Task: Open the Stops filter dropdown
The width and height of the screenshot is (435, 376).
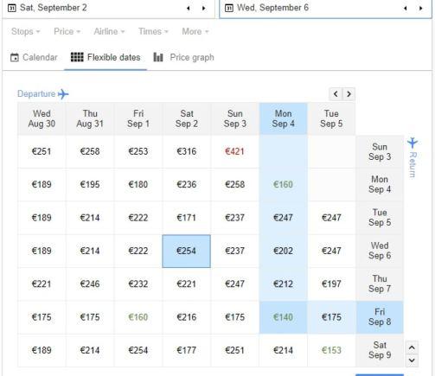Action: coord(26,31)
